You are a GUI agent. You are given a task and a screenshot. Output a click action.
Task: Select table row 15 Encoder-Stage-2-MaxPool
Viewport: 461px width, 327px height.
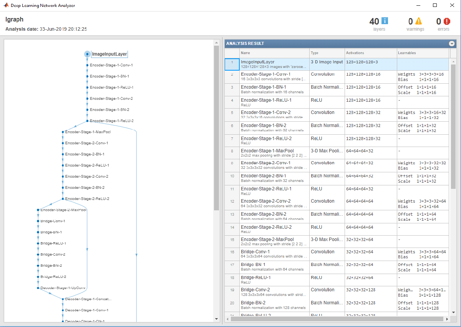337,242
